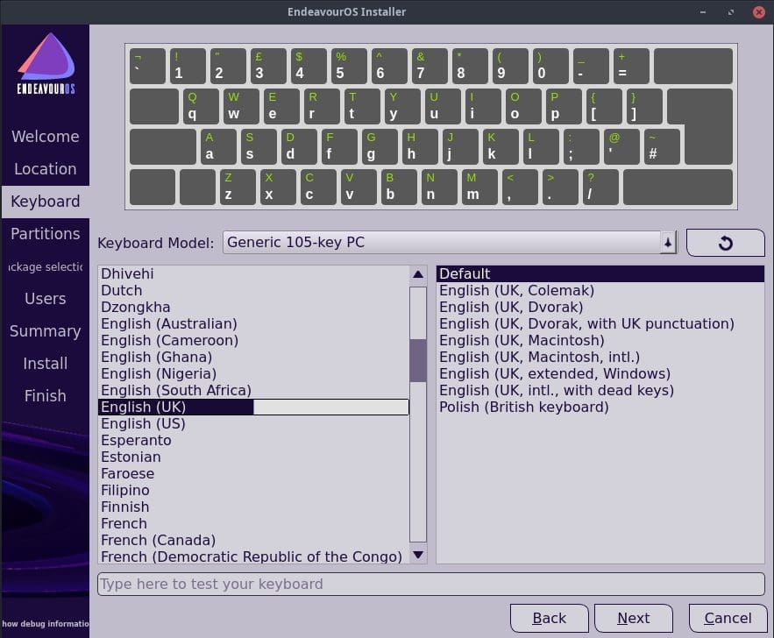Select English (UK, extended, Windows) variant
This screenshot has width=774, height=638.
pyautogui.click(x=600, y=374)
